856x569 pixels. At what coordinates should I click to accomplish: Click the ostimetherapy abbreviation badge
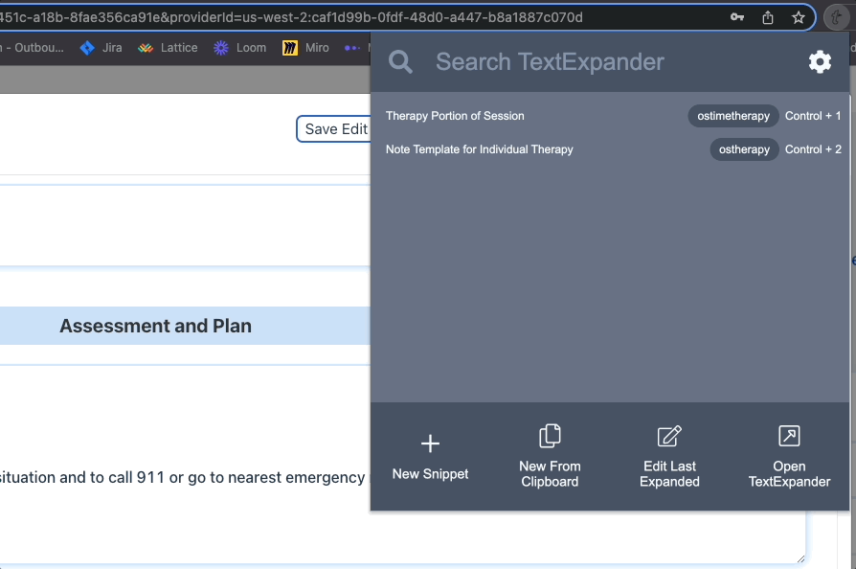733,116
